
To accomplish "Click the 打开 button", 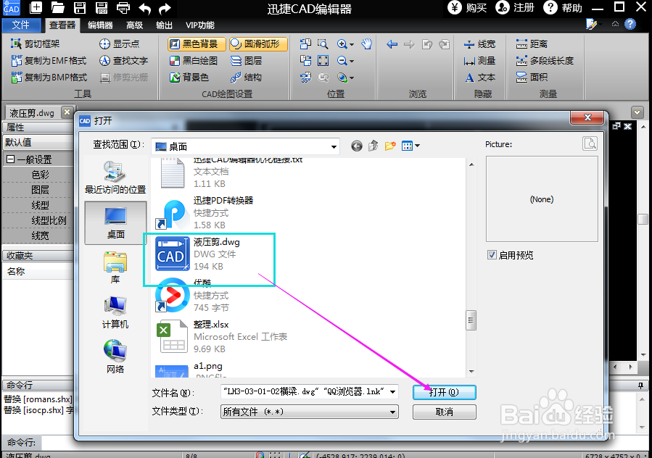I will tap(444, 392).
